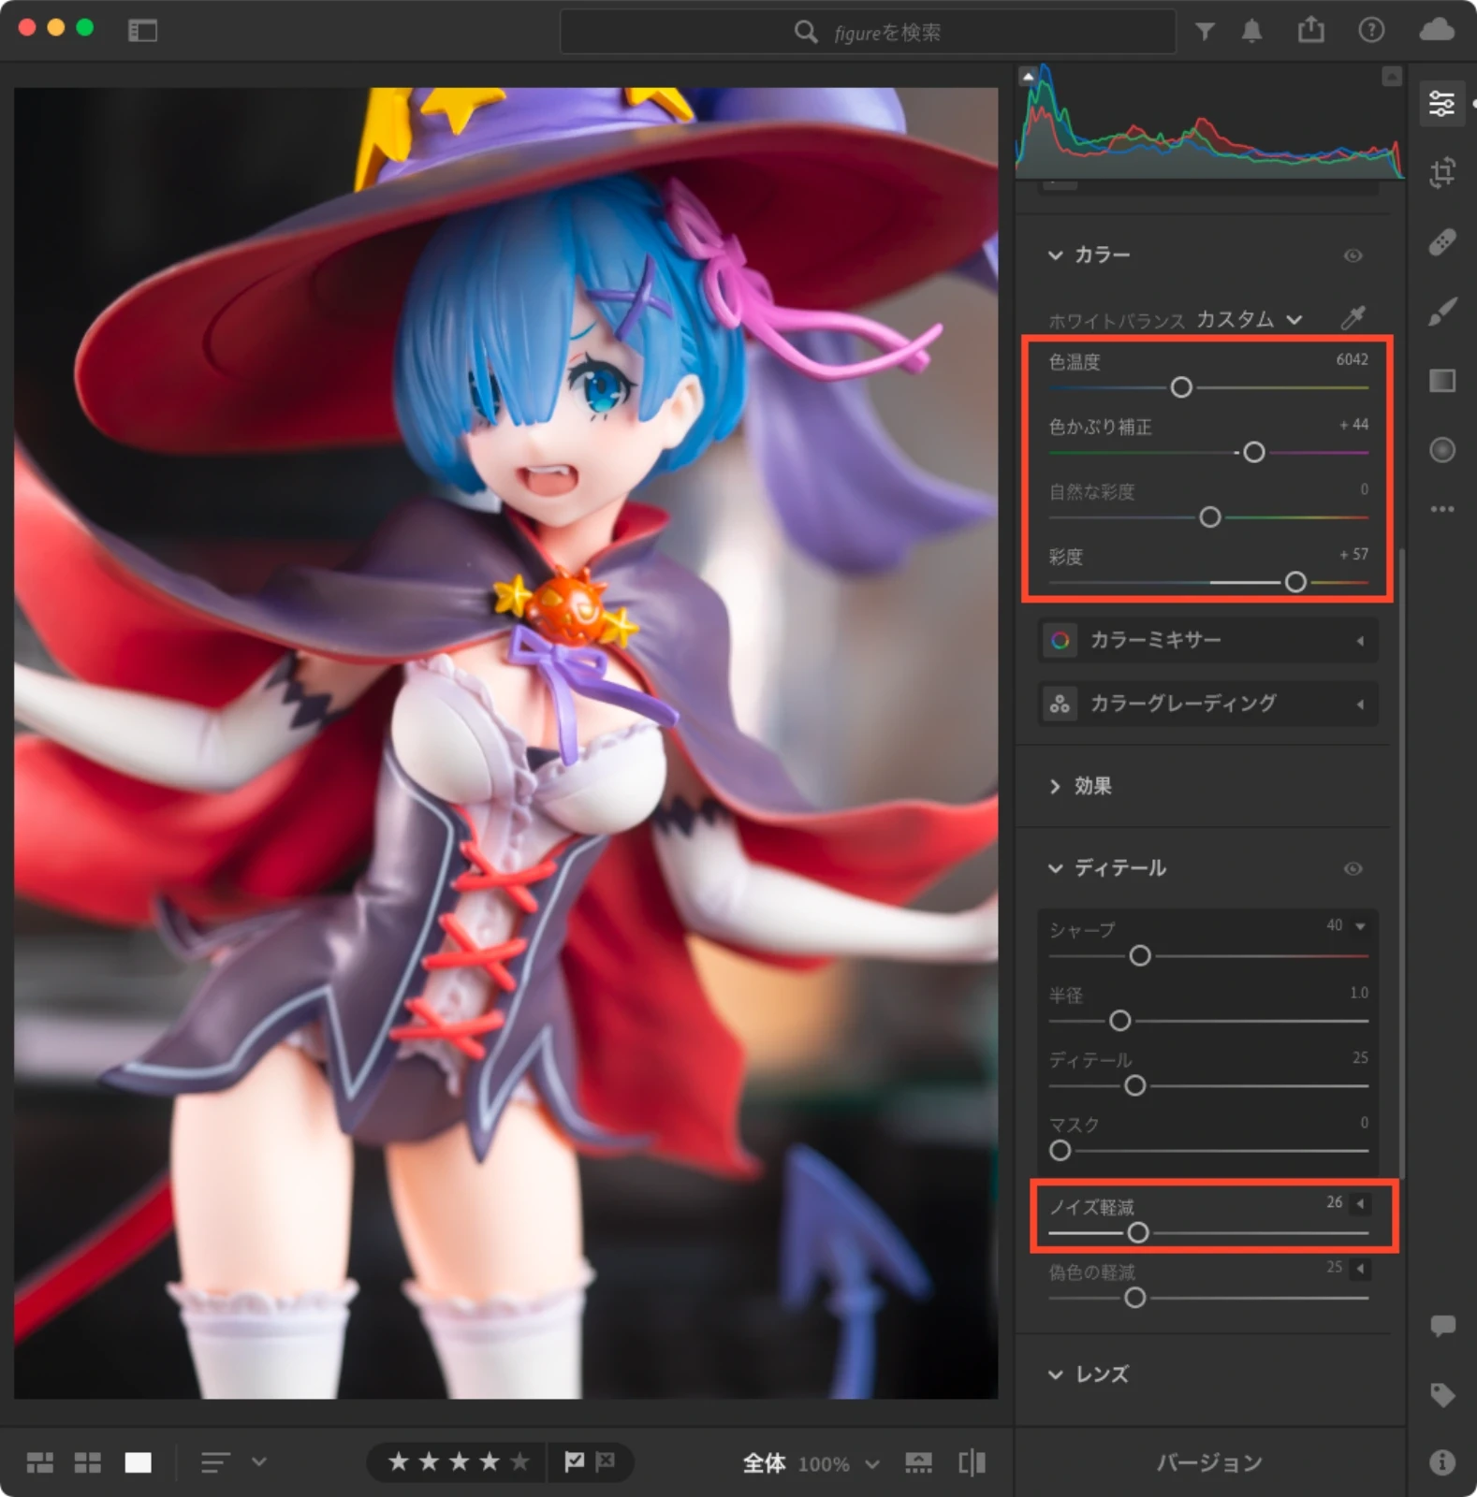Click the マスク slider handle

coord(1060,1151)
